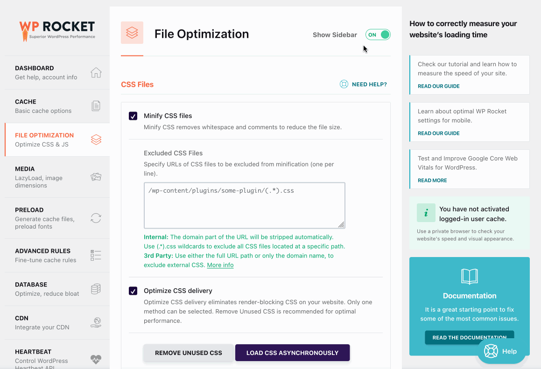Click 'Minify CSS removes whitespace' description text

pos(243,127)
